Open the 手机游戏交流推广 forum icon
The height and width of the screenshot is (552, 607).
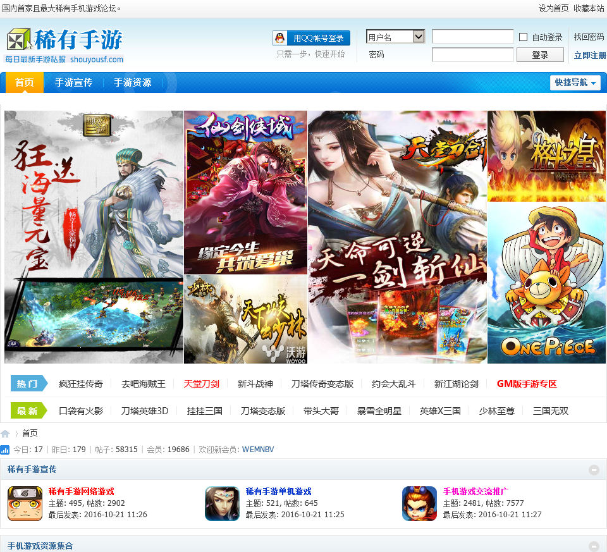click(419, 503)
